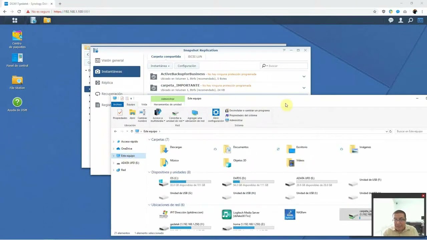Viewport: 427px width, 240px height.
Task: Click Administrar in the Sistema group
Action: point(234,120)
